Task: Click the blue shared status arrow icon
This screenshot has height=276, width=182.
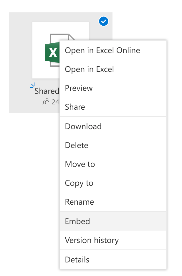Action: tap(32, 86)
